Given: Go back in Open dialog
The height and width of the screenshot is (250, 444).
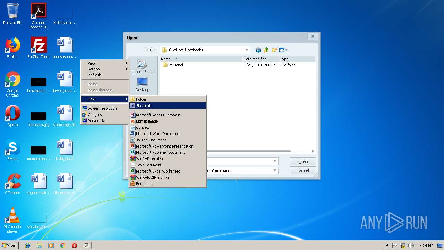Looking at the screenshot, I should tap(258, 50).
